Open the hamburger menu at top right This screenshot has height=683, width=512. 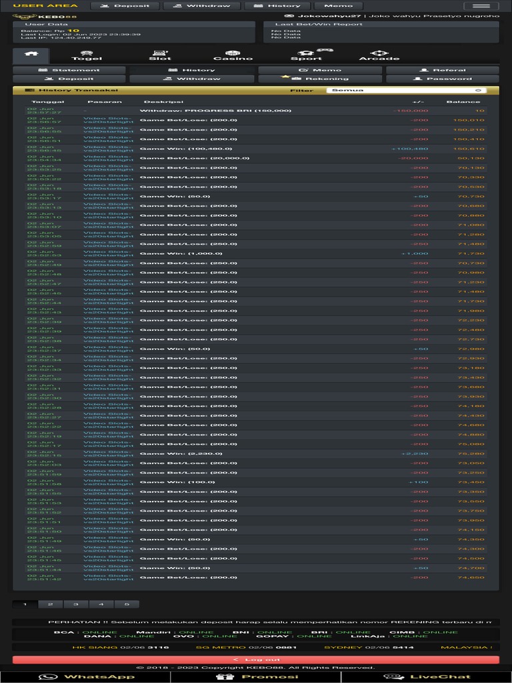point(481,6)
